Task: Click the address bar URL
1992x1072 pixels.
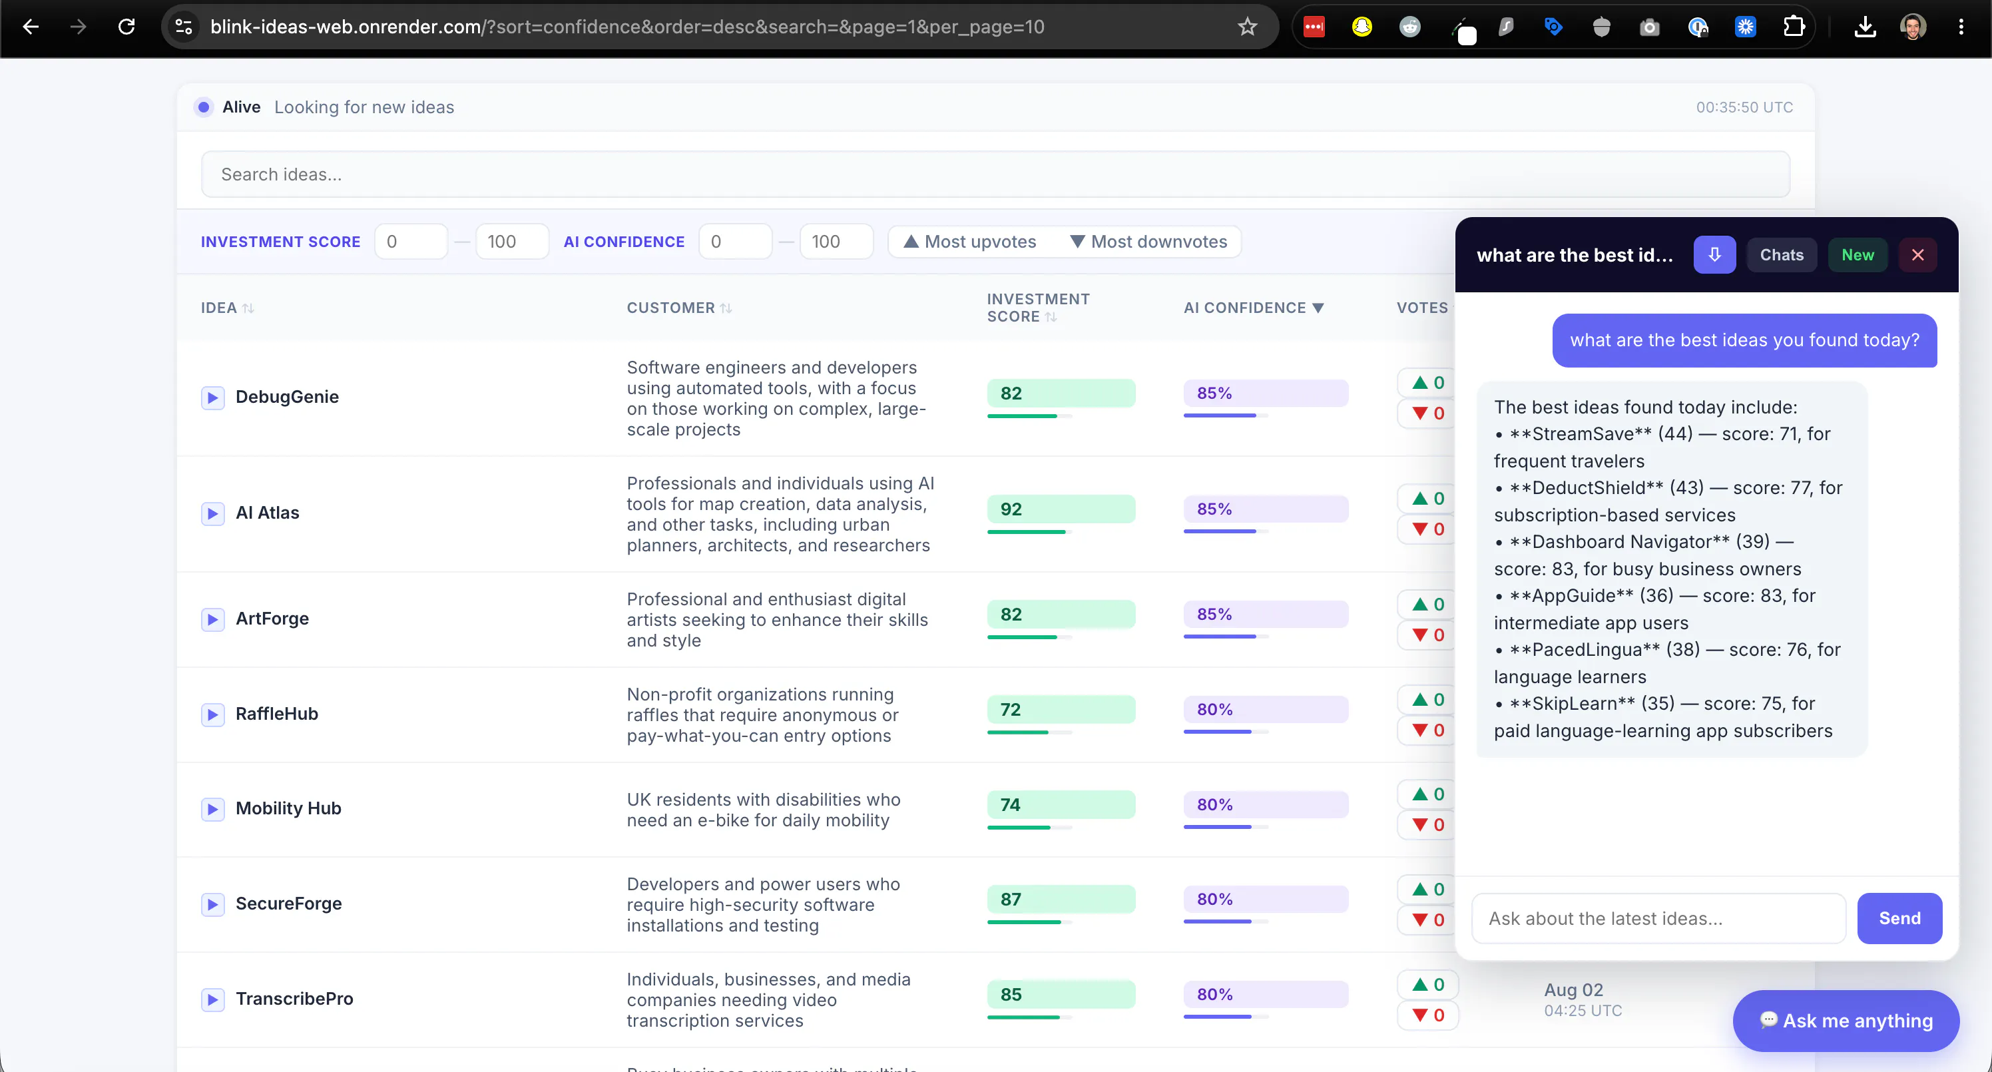Action: (x=627, y=27)
